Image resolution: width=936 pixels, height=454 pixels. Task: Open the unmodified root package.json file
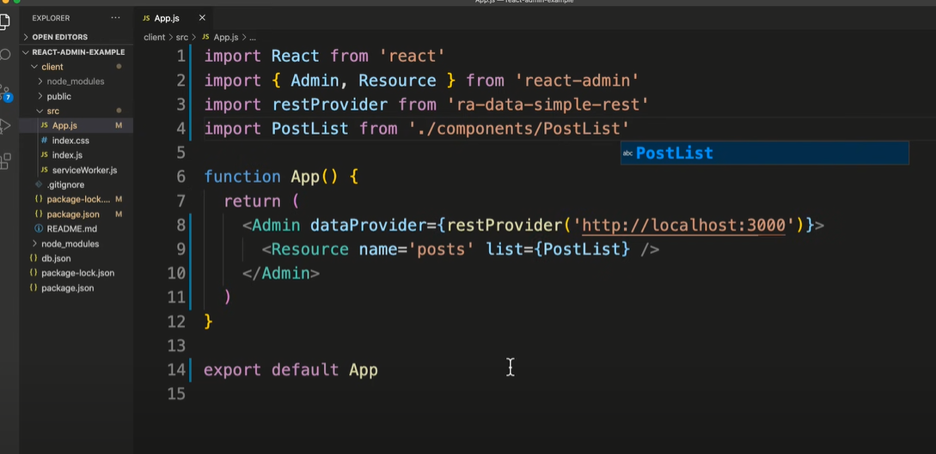point(67,288)
